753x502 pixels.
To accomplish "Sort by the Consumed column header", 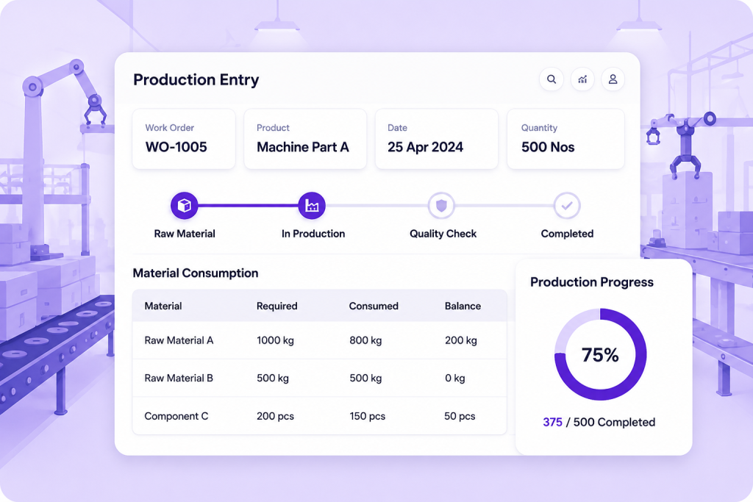I will pos(374,306).
